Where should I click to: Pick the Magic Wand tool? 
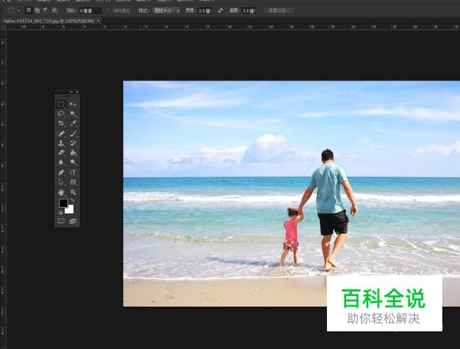(x=73, y=114)
